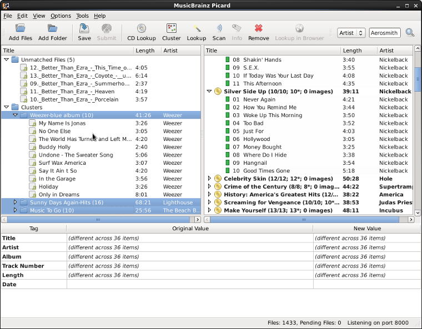Select track How You Remind Me
Viewport: 422px width, 329px height.
coord(269,108)
